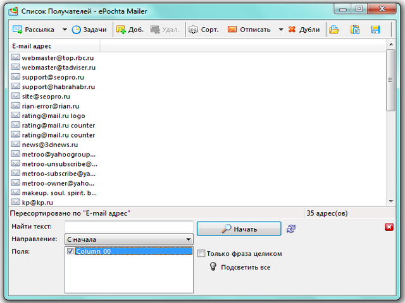This screenshot has width=405, height=303.
Task: Expand the Рассылка dropdown arrow
Action: [65, 30]
